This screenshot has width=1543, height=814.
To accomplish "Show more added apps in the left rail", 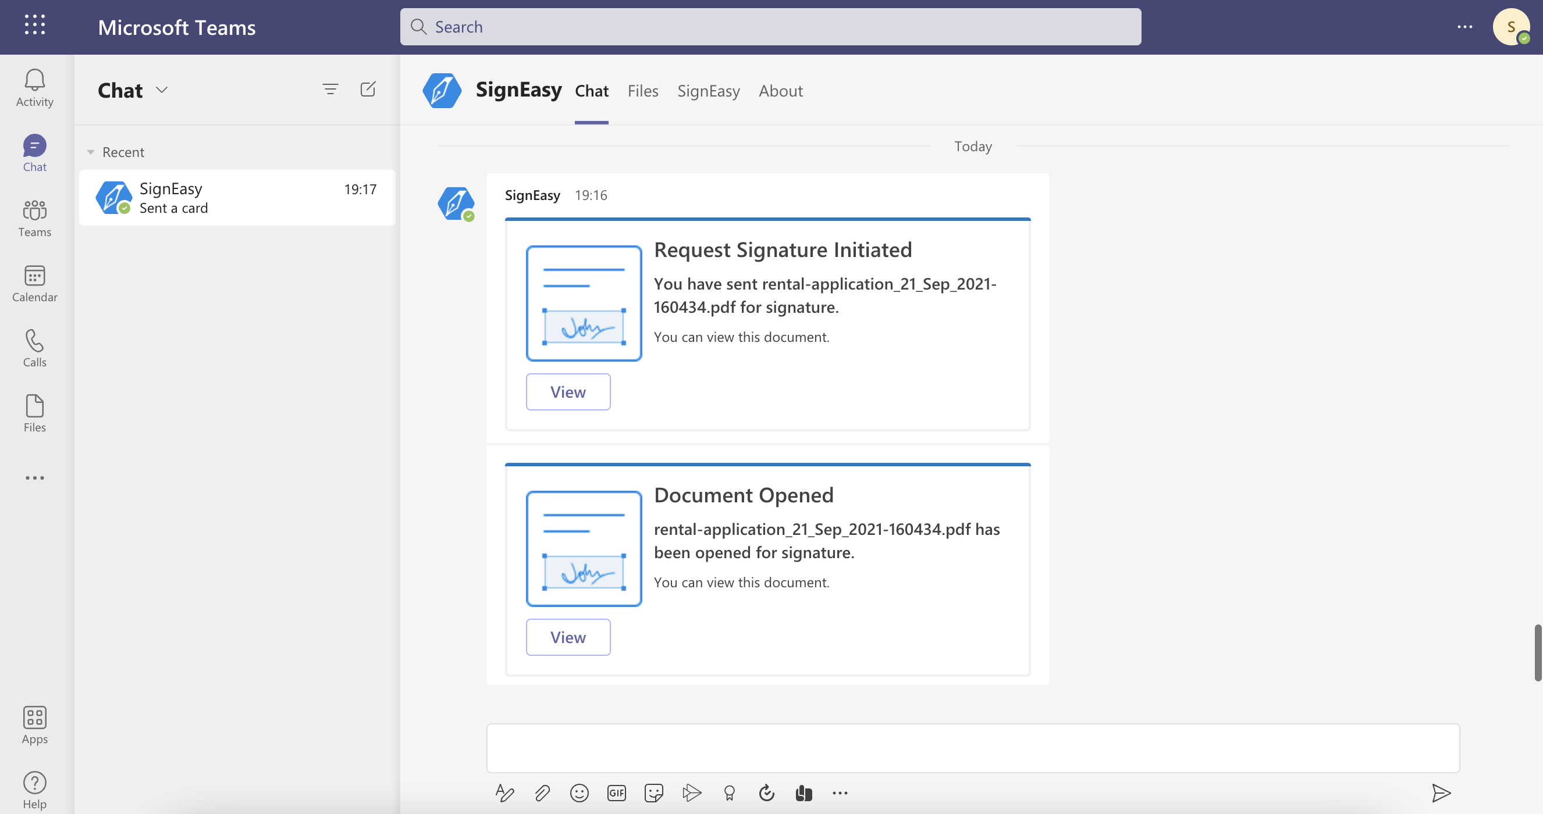I will click(35, 477).
